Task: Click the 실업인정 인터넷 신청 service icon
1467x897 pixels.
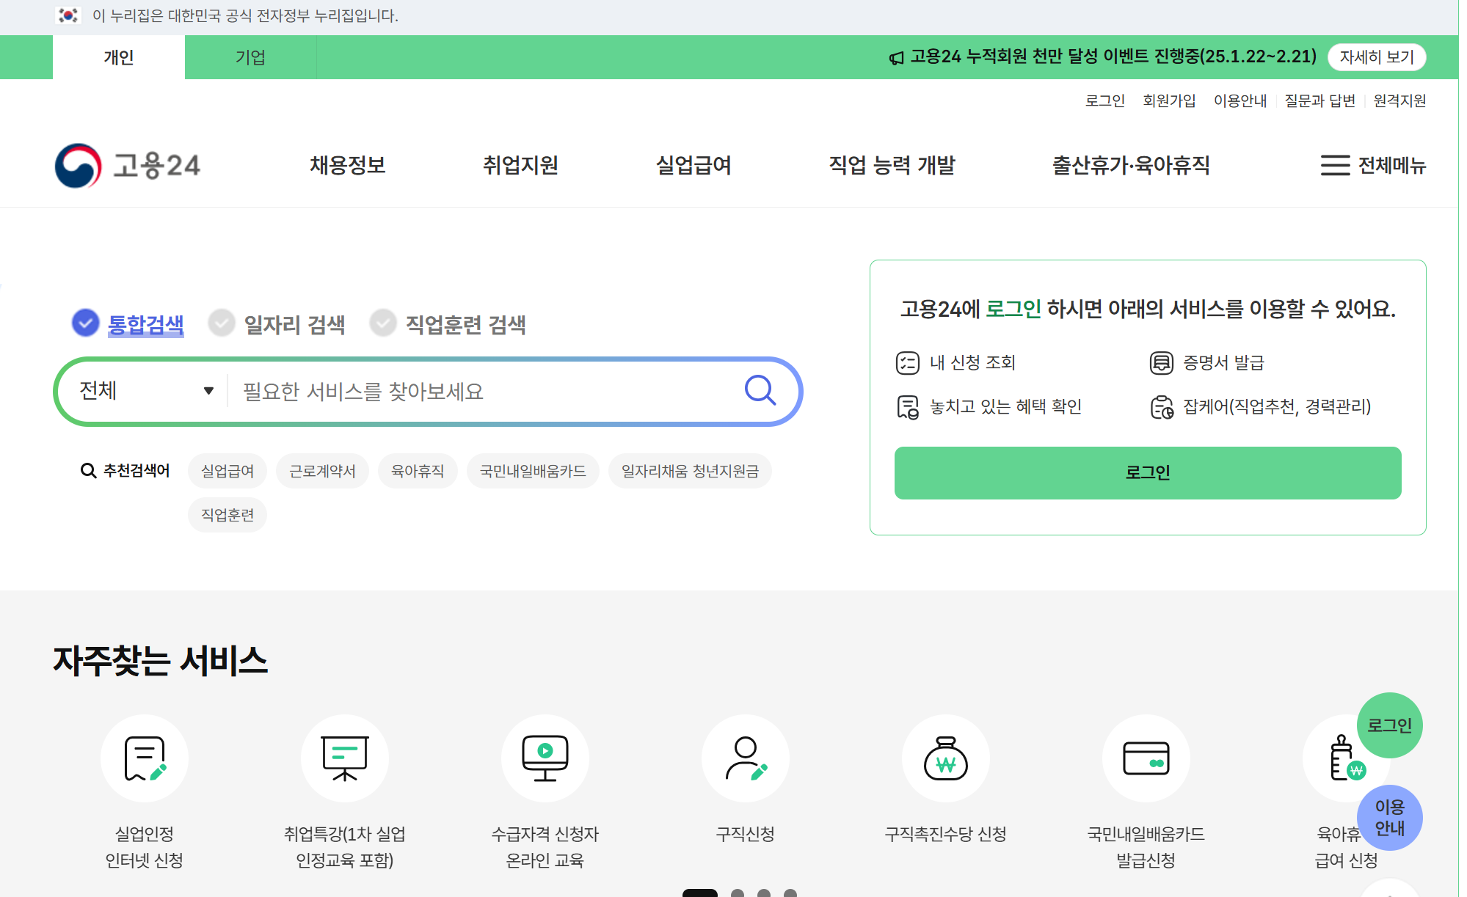Action: click(145, 758)
